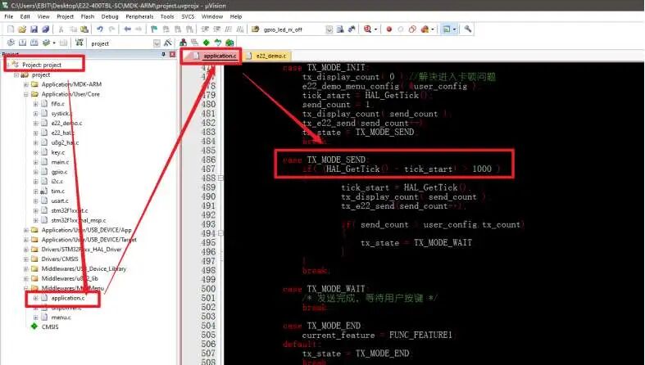
Task: Open the Peripherals menu
Action: pyautogui.click(x=140, y=16)
